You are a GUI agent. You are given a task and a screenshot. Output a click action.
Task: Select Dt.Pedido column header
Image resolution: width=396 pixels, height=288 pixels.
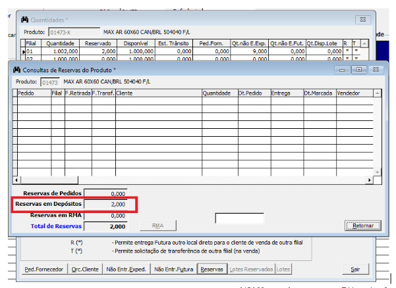tap(254, 93)
